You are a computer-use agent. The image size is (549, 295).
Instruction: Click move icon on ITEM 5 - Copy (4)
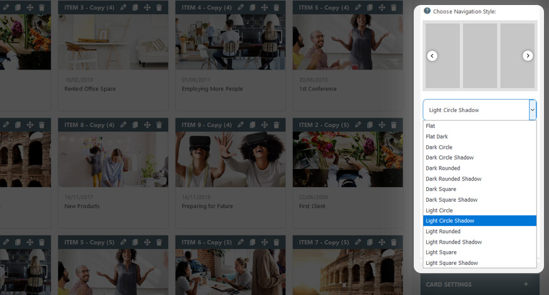[382, 7]
